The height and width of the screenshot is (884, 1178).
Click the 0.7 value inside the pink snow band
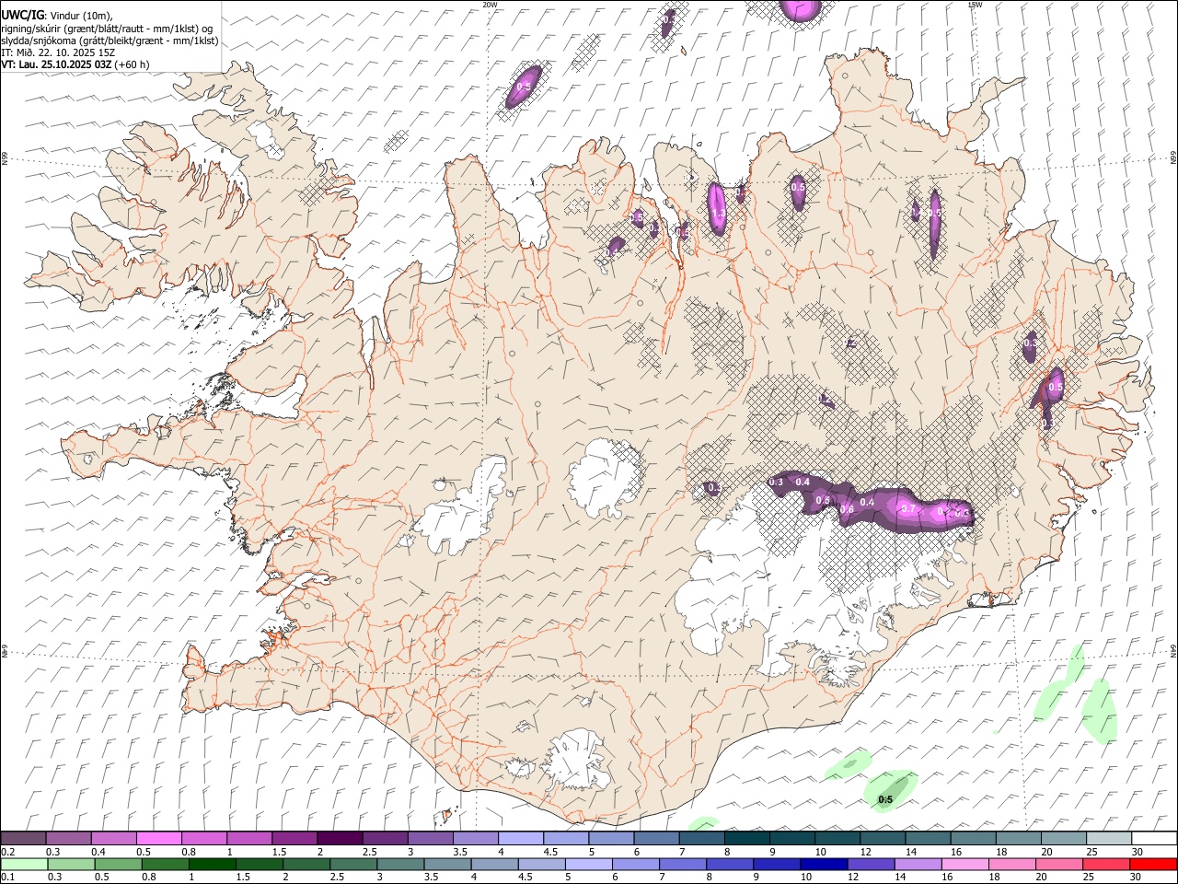(x=908, y=508)
